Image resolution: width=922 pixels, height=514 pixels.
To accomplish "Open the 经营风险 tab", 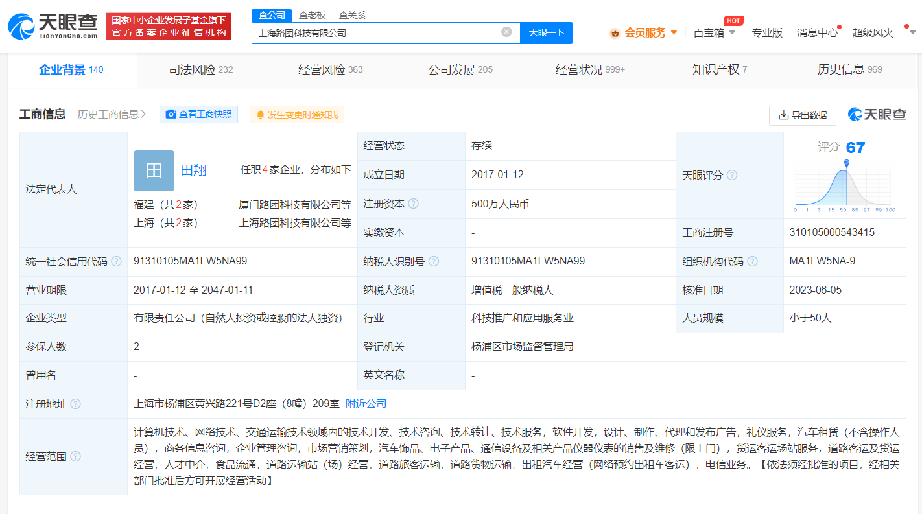I will click(331, 69).
